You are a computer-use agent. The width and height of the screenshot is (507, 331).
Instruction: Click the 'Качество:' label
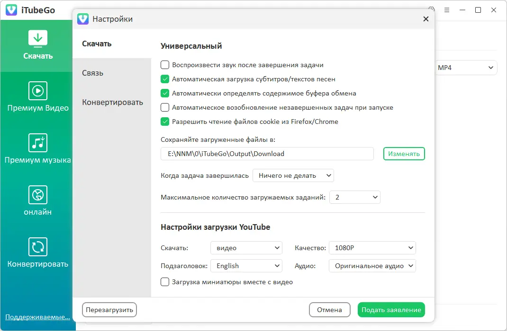310,248
